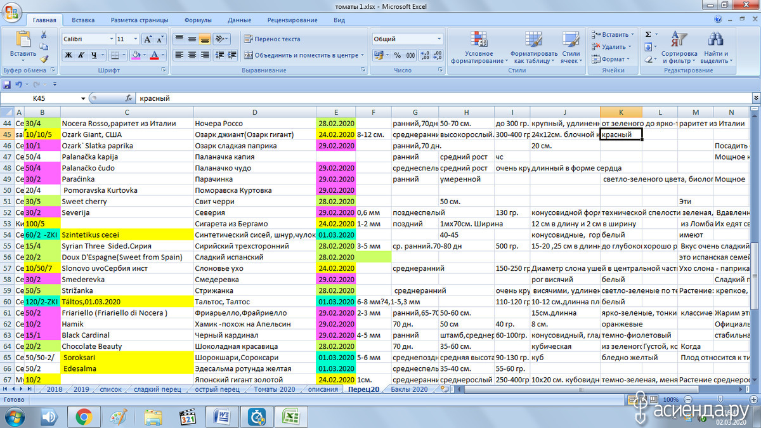Open the Windows Start menu

(14, 417)
